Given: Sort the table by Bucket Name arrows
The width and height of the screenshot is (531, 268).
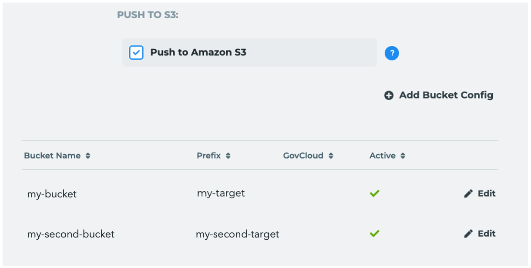Looking at the screenshot, I should tap(88, 156).
